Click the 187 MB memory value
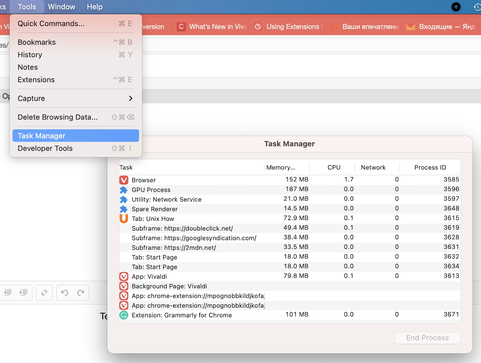The width and height of the screenshot is (481, 363). coord(297,189)
